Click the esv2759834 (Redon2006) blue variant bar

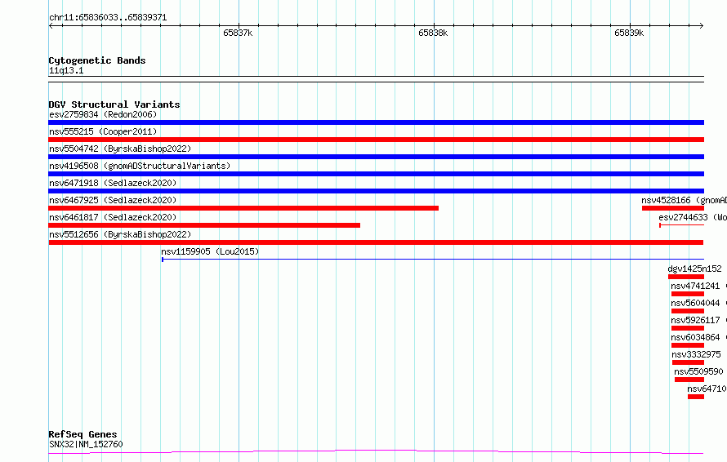376,122
